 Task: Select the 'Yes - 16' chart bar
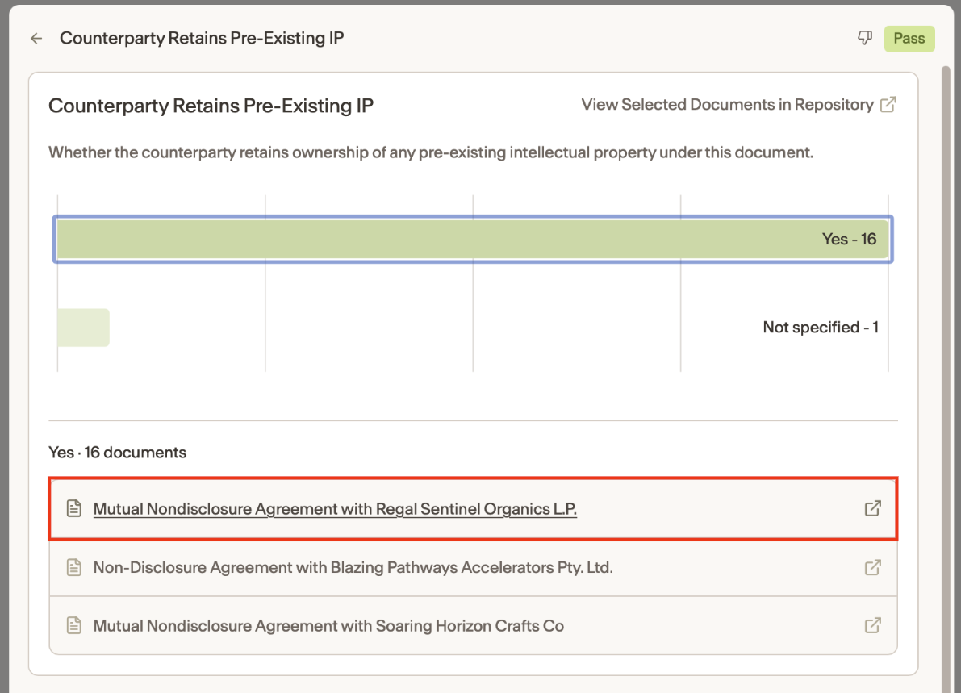(x=473, y=239)
